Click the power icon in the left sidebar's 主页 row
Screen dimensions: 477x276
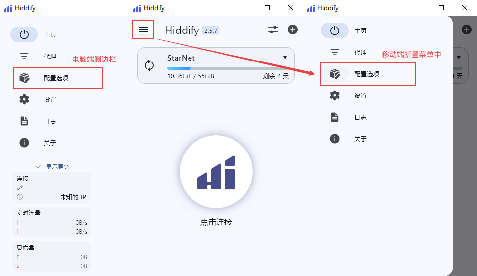pyautogui.click(x=24, y=34)
